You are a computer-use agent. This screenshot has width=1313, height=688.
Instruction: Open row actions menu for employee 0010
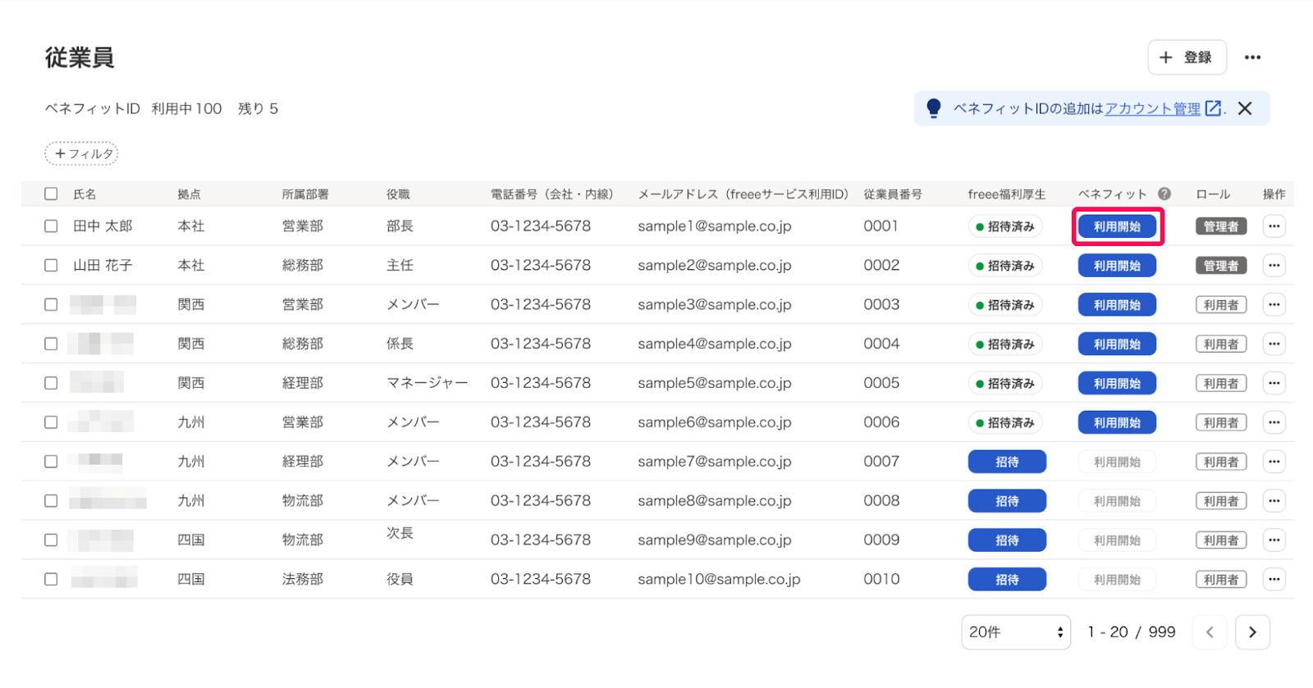tap(1274, 580)
